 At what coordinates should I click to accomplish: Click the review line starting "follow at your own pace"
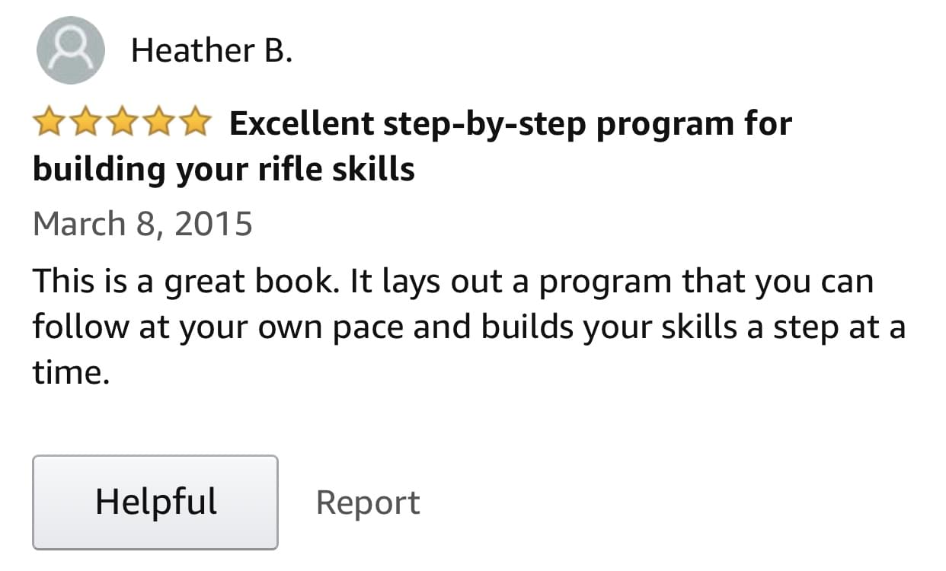[x=468, y=328]
